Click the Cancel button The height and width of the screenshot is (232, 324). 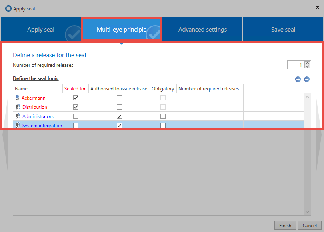pos(310,225)
